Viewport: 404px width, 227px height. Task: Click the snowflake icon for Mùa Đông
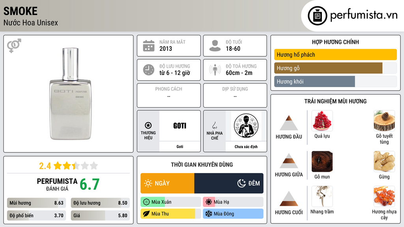(209, 214)
